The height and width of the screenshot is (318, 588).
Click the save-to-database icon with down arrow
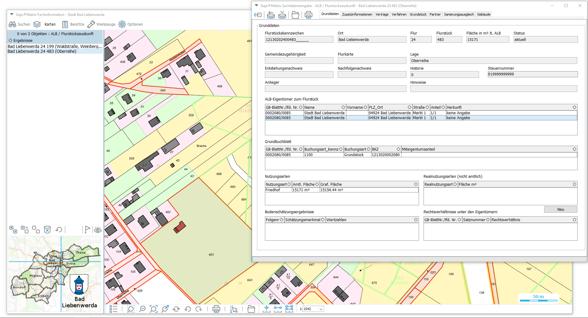pos(282,15)
